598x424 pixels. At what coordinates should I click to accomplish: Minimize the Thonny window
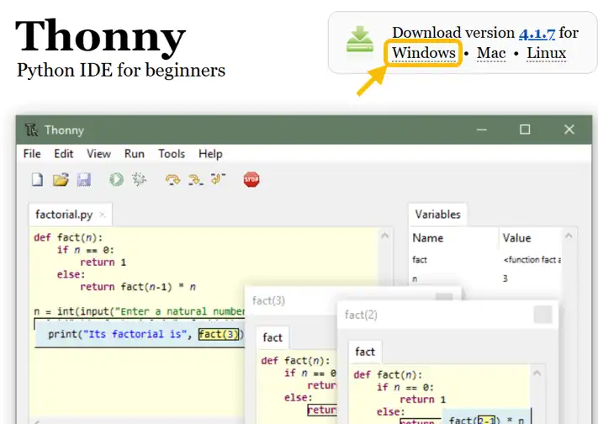point(482,130)
